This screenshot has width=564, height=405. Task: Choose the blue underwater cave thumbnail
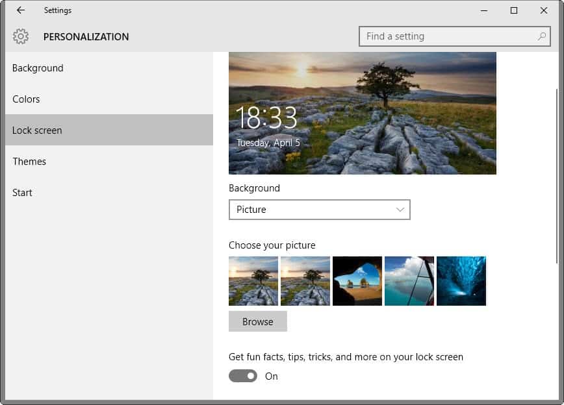point(461,280)
